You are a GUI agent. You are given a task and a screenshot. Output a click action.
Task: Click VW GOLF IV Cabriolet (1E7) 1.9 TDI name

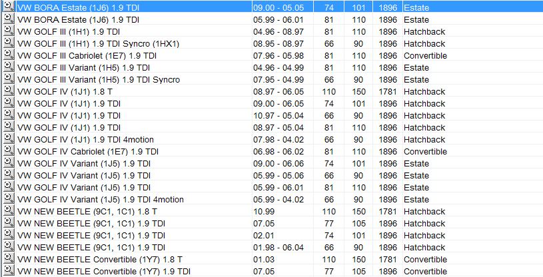pyautogui.click(x=88, y=152)
